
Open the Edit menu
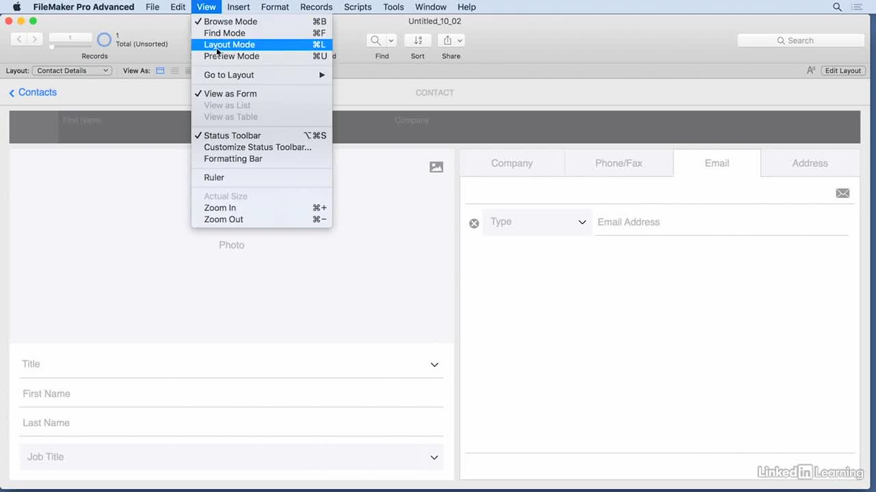(178, 7)
